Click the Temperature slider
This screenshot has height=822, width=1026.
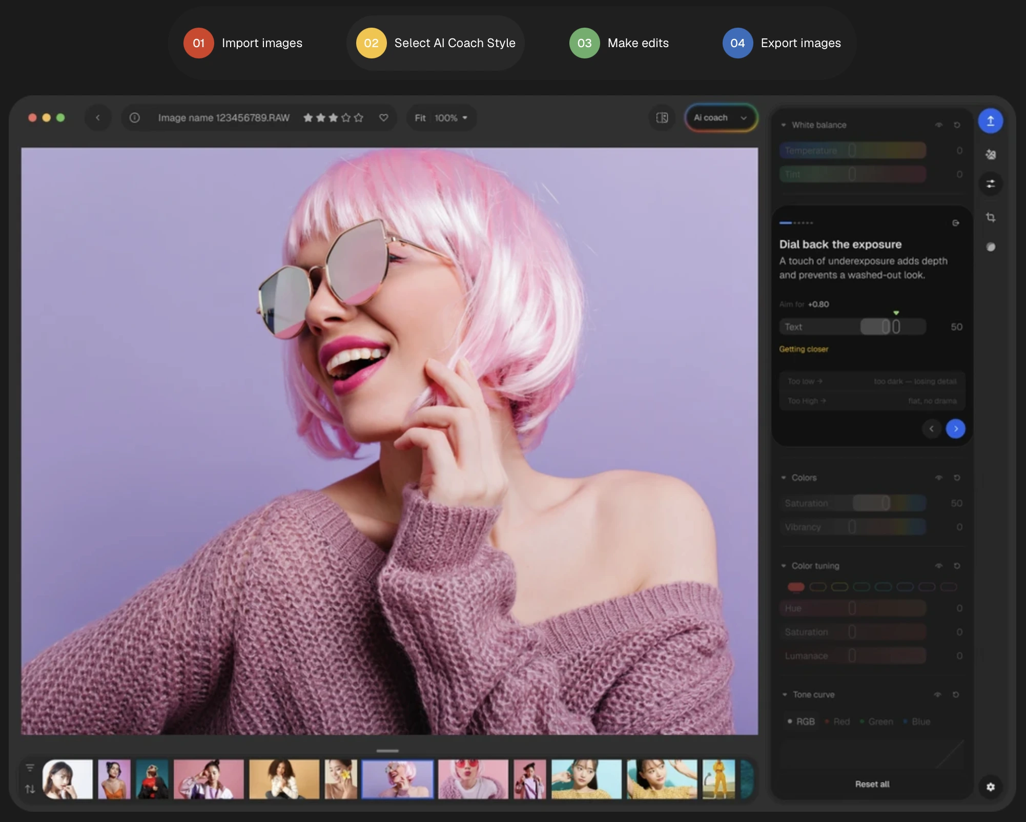(853, 151)
